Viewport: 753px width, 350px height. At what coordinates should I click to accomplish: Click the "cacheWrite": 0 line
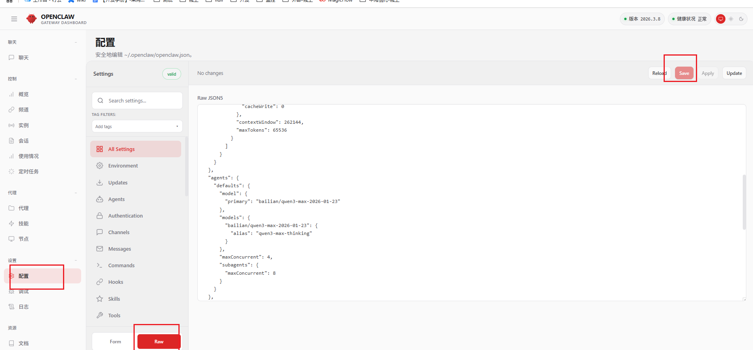pos(263,106)
